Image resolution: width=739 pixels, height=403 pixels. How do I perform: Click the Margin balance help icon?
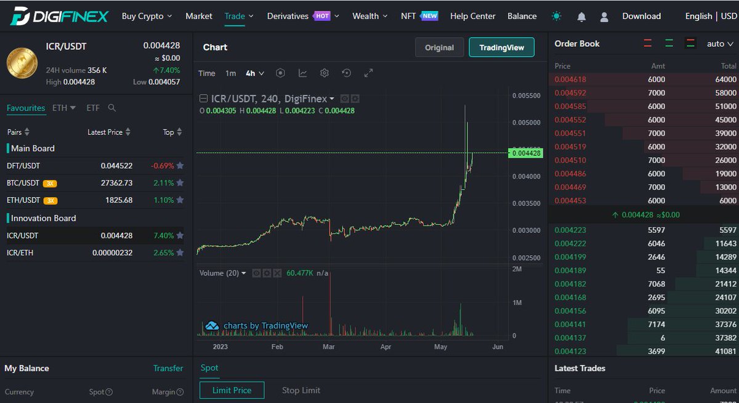coord(180,392)
